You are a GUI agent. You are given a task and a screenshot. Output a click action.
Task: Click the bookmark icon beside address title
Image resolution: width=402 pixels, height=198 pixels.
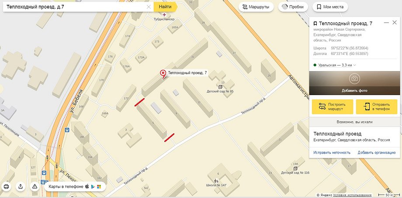coord(315,24)
